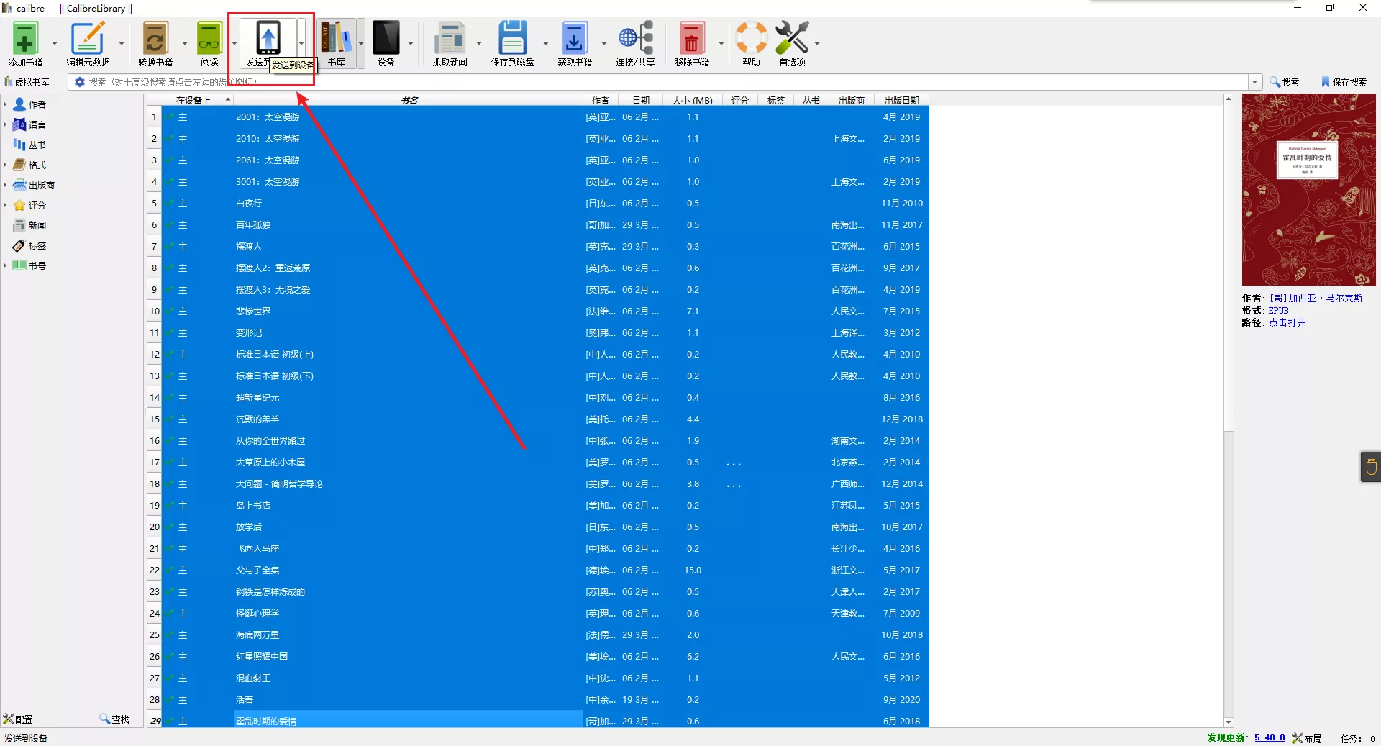
Task: Expand the 出版商 (Publisher) category
Action: tap(5, 185)
